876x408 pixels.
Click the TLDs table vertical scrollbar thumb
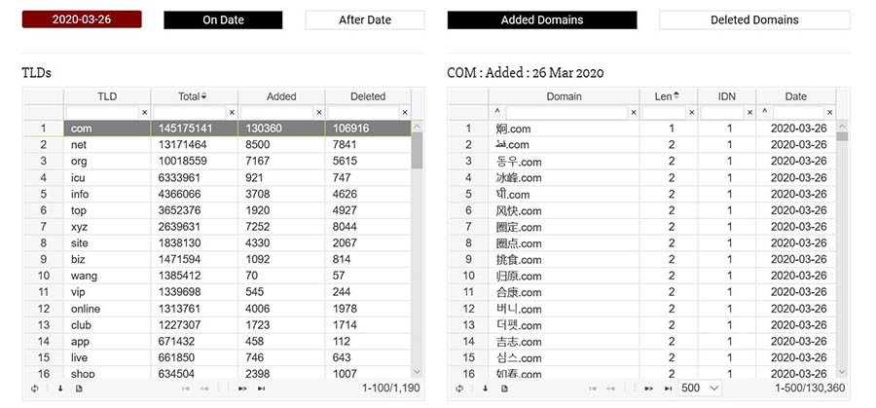pyautogui.click(x=417, y=150)
